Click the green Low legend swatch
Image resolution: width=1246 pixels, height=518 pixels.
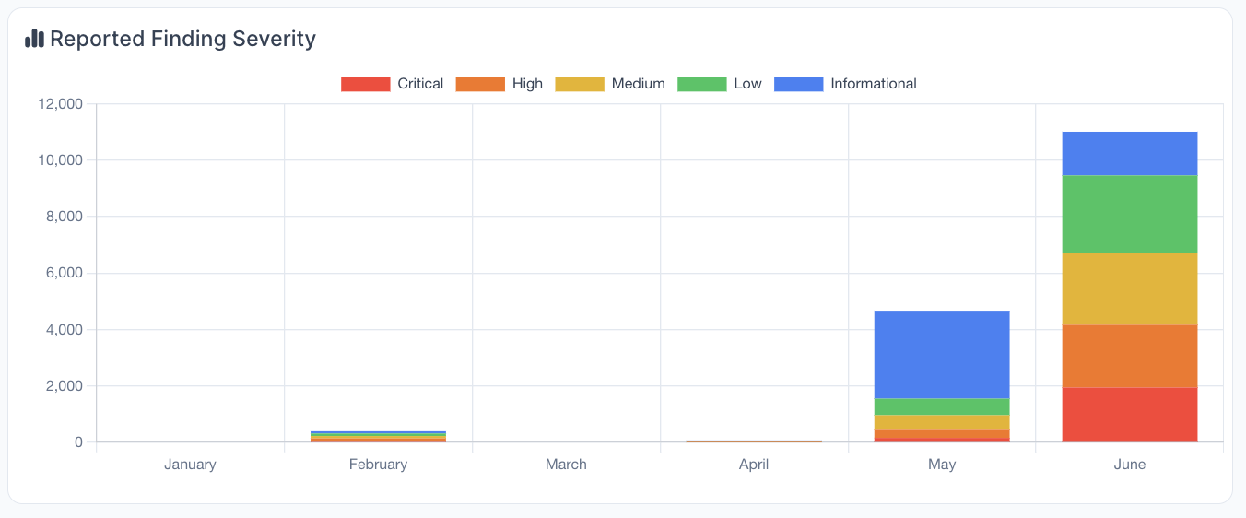pos(701,84)
